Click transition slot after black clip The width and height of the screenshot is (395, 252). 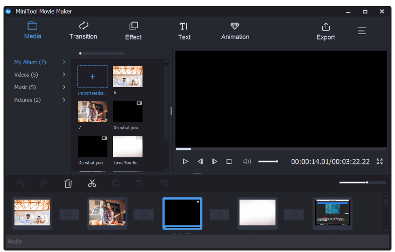pos(219,215)
